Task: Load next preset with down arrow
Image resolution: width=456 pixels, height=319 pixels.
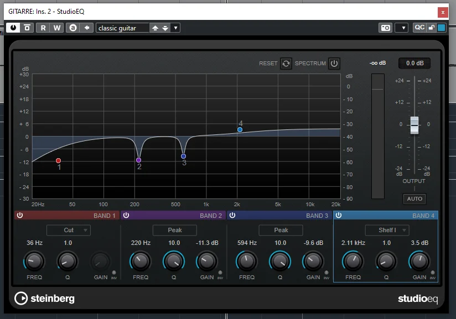Action: [165, 28]
